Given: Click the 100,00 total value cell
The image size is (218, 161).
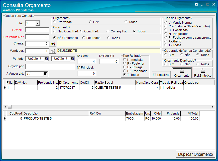Looking at the screenshot, I should point(190,119).
